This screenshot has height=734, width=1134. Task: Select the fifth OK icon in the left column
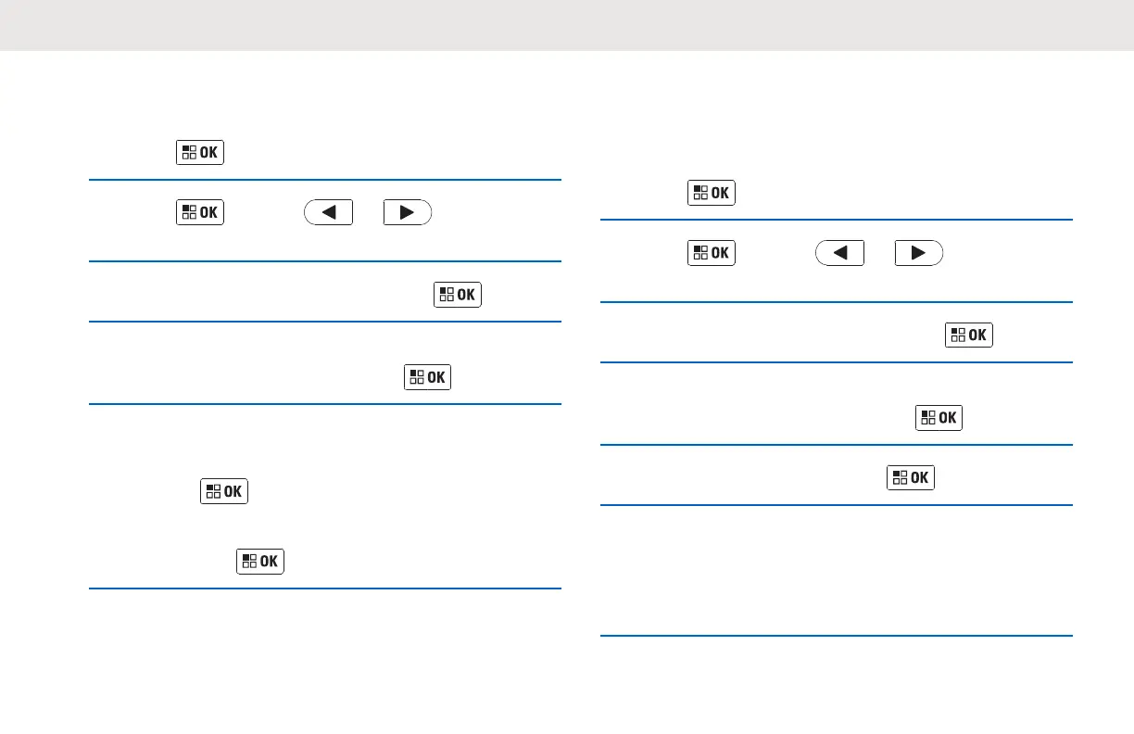point(224,491)
